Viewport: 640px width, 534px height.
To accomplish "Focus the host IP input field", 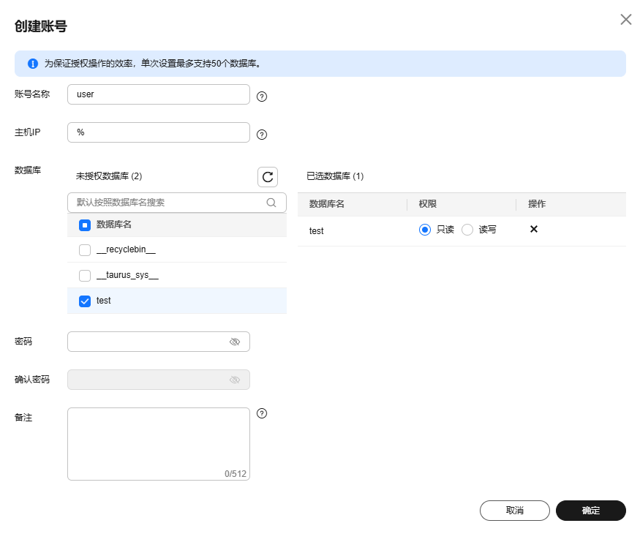I will point(159,132).
